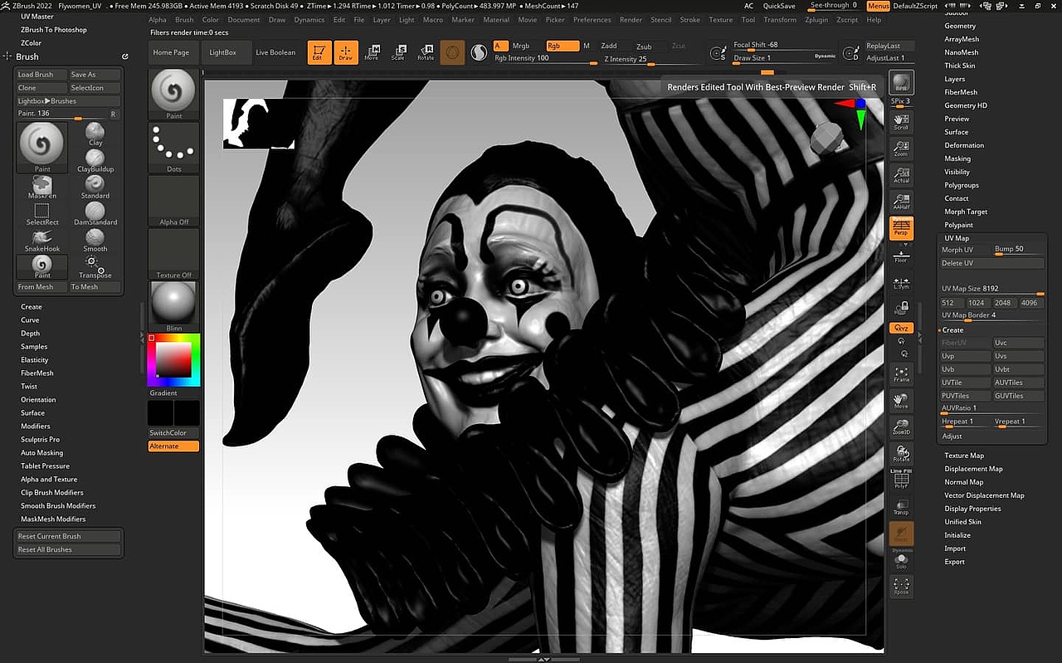Enable the Rgb paint channel
This screenshot has width=1062, height=663.
[x=563, y=46]
